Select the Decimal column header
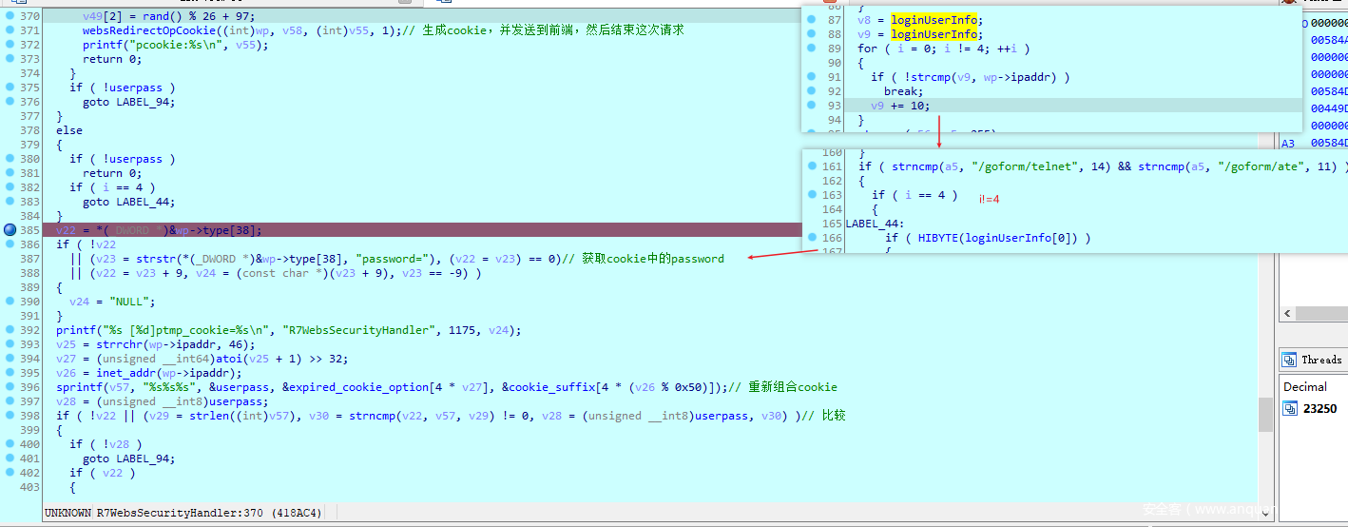 pos(1304,387)
